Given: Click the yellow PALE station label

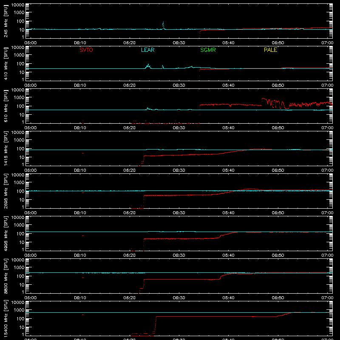Looking at the screenshot, I should [x=270, y=50].
